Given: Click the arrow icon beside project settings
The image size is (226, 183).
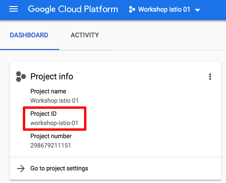Looking at the screenshot, I should 21,169.
